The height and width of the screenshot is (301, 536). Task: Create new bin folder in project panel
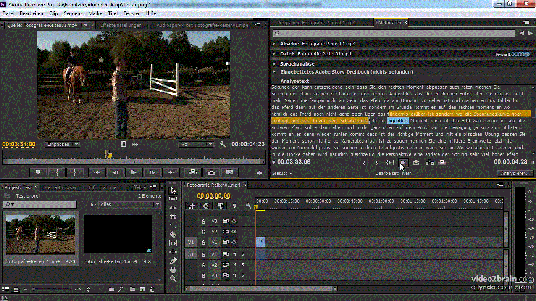coord(132,289)
